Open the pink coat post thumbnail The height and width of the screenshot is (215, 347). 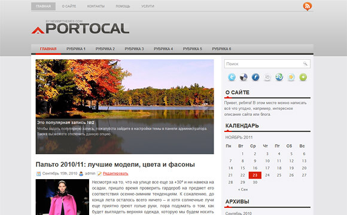(x=62, y=197)
